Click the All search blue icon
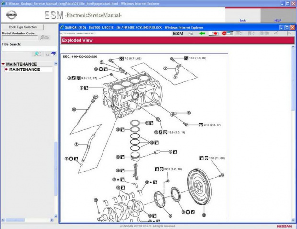The height and width of the screenshot is (229, 297). point(51,54)
